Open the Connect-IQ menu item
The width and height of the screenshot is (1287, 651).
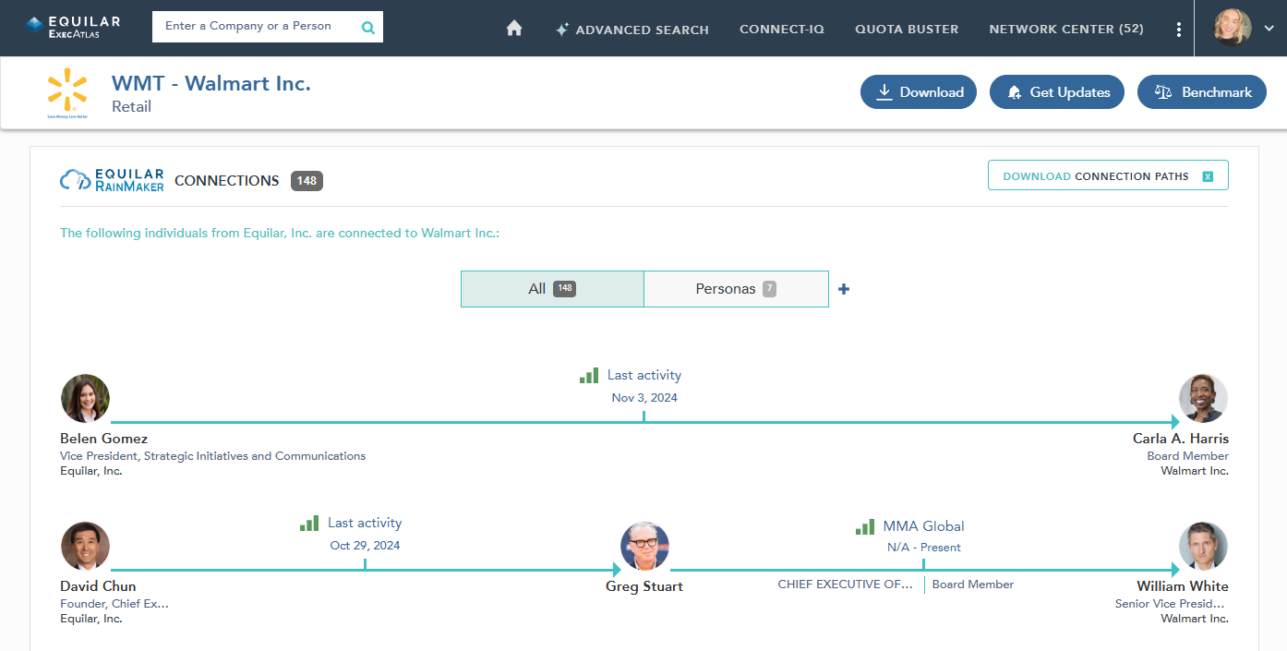[x=782, y=30]
